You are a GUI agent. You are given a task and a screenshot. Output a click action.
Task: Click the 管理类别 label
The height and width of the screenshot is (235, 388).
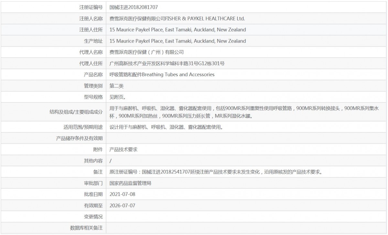coord(93,86)
